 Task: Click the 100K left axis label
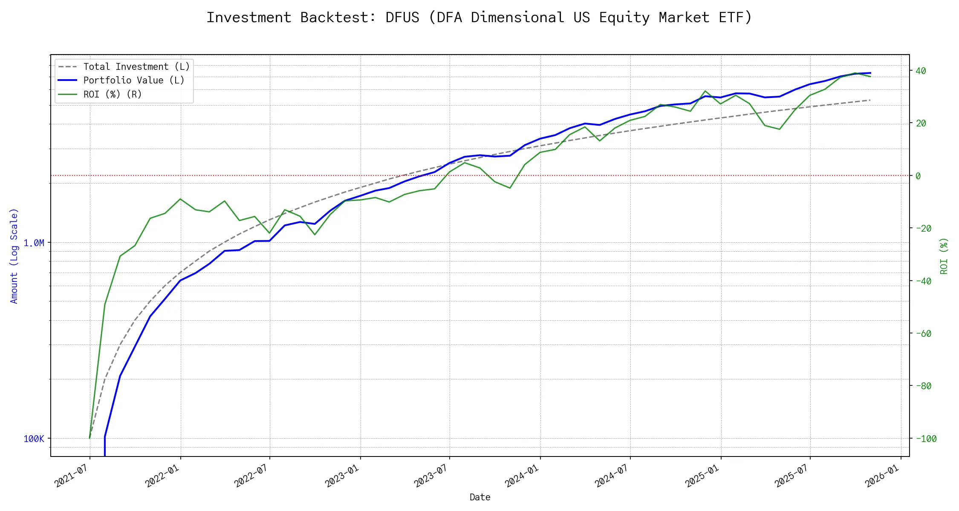(x=34, y=439)
